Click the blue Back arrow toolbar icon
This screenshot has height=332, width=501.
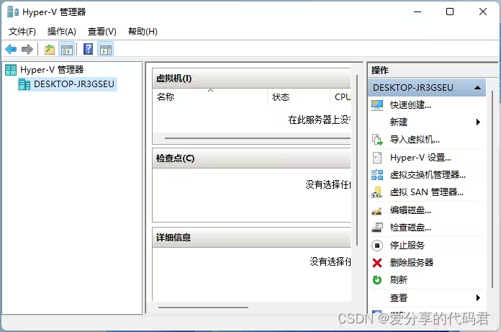pos(11,49)
